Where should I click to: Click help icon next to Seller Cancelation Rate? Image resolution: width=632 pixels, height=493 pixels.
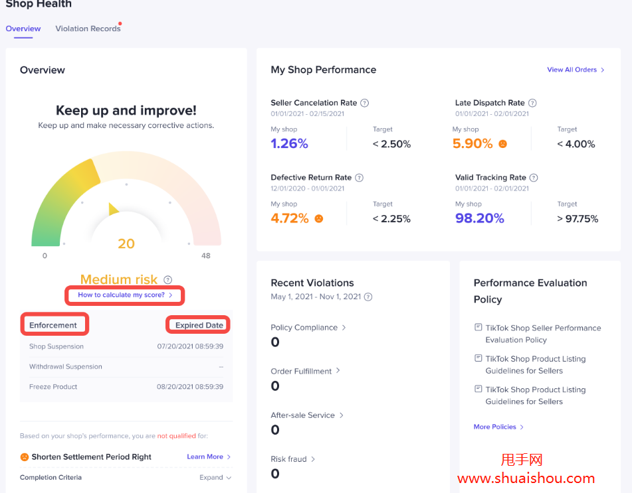click(x=365, y=103)
